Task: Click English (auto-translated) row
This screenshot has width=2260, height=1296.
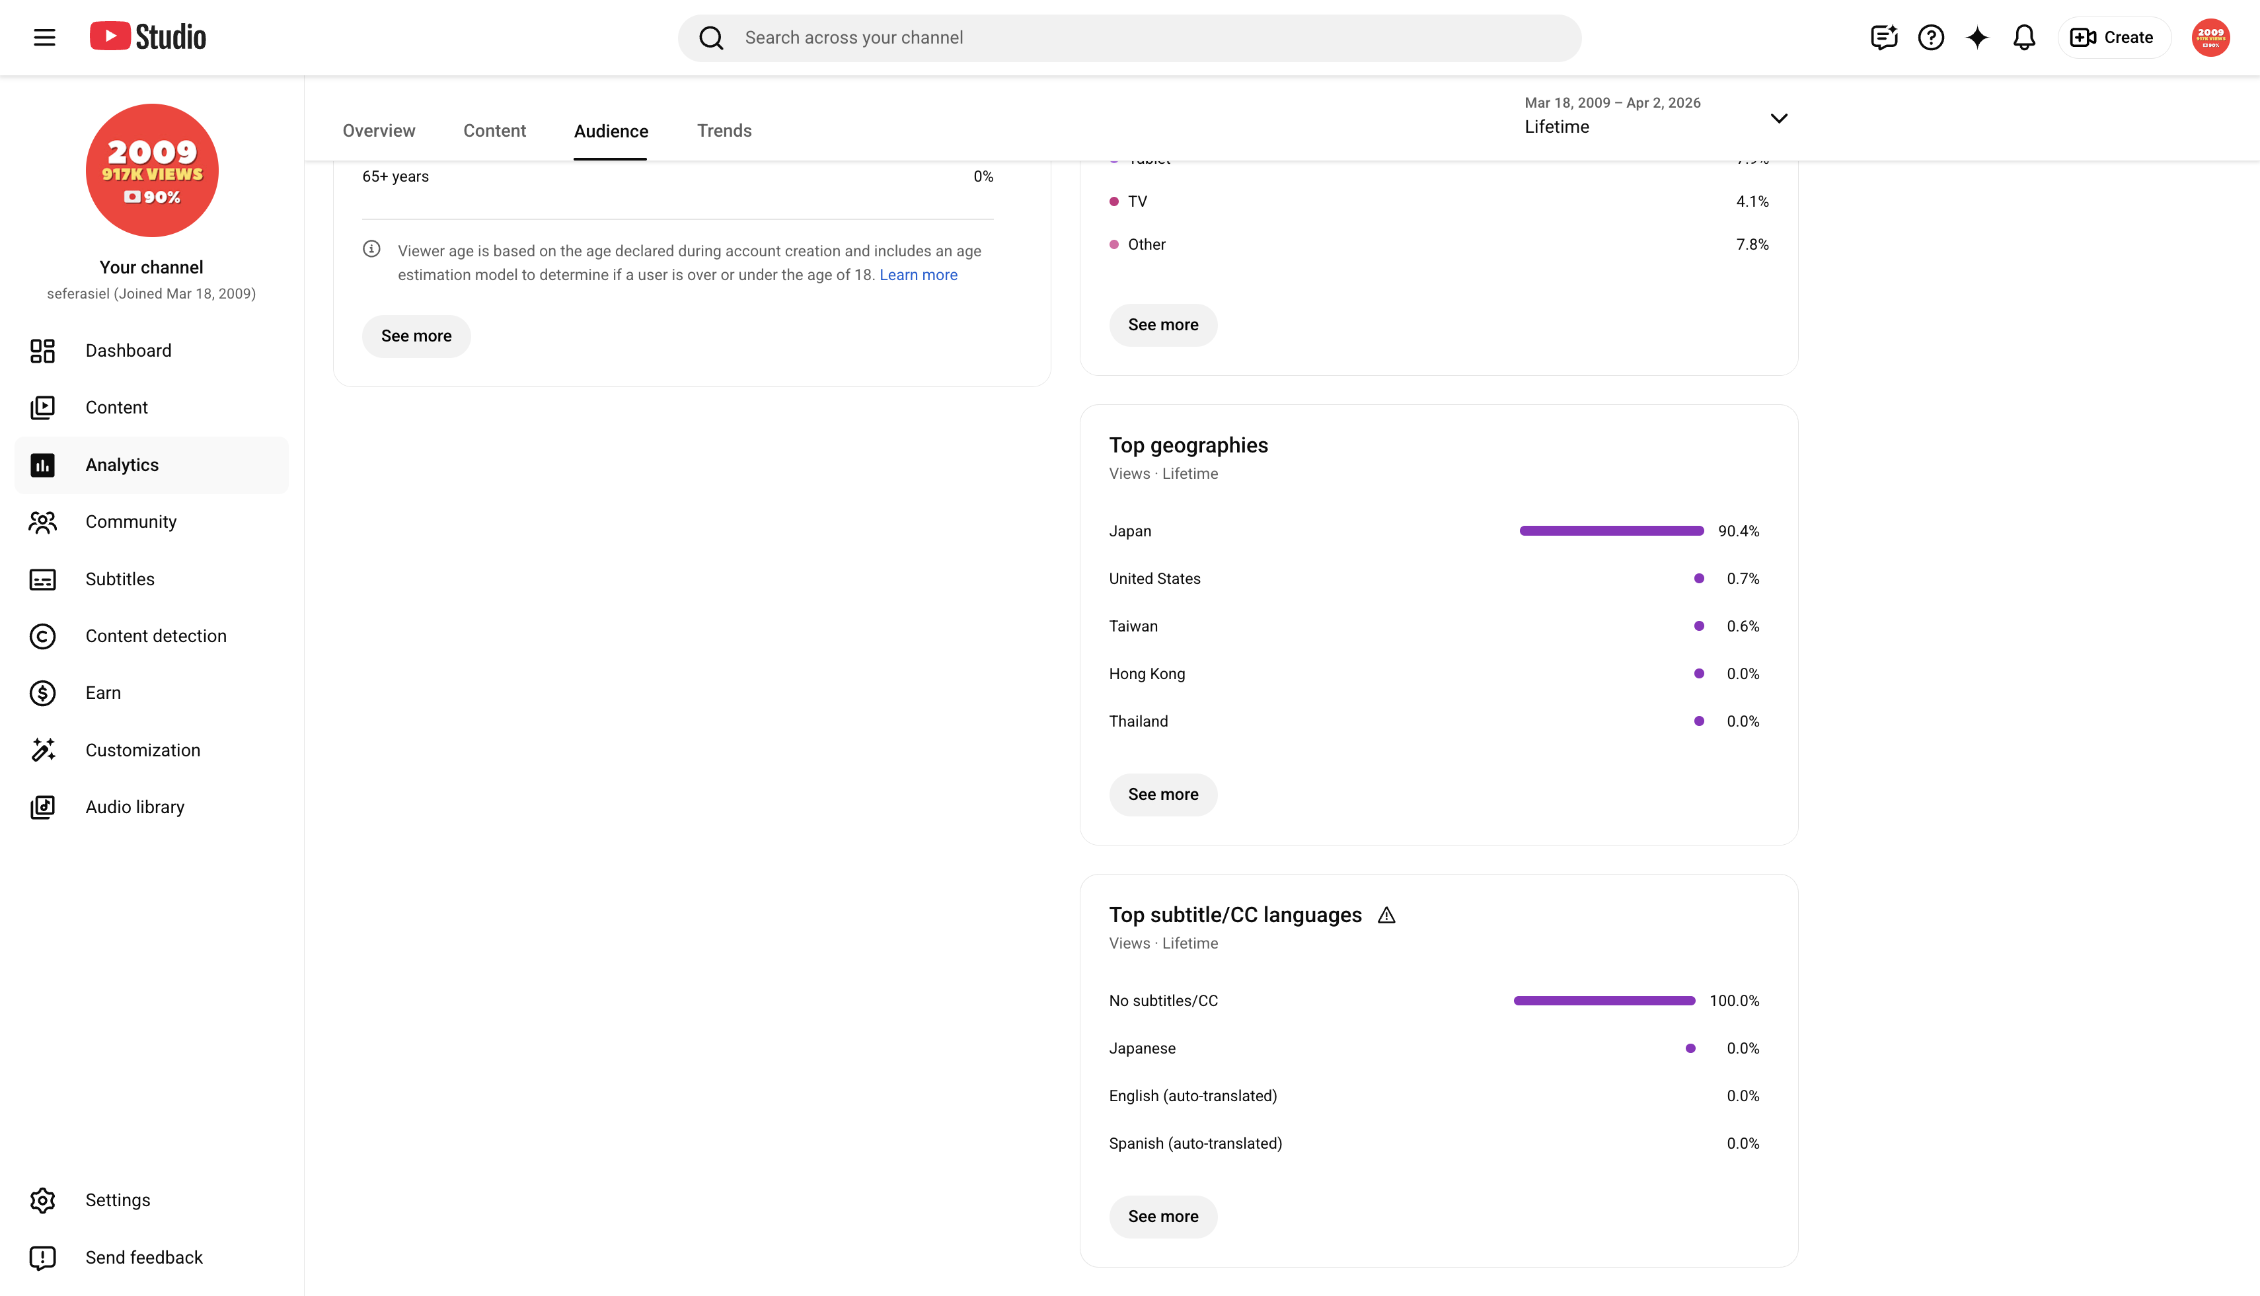Action: pos(1434,1097)
